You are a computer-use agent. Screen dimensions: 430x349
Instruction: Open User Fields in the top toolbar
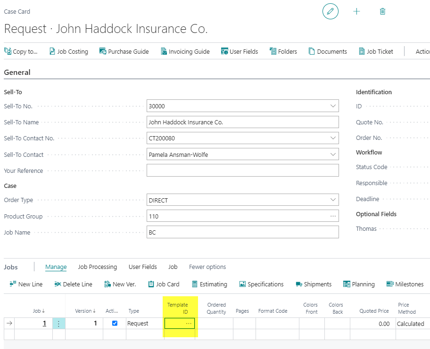tap(240, 51)
